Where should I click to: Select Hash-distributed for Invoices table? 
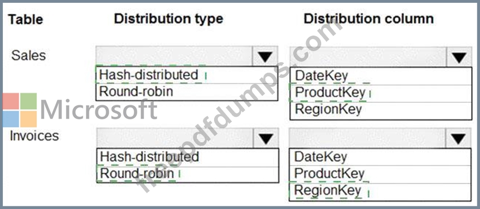[x=188, y=157]
